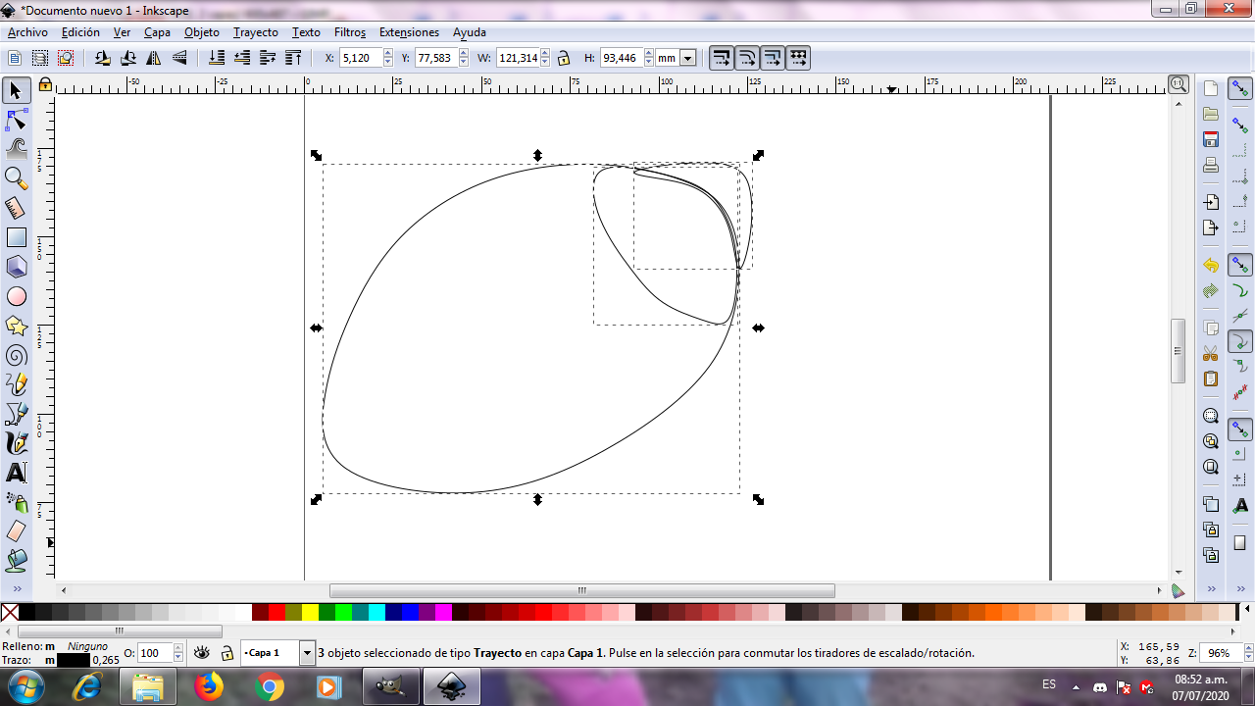Image resolution: width=1255 pixels, height=706 pixels.
Task: Open Filtros menu
Action: click(x=350, y=32)
